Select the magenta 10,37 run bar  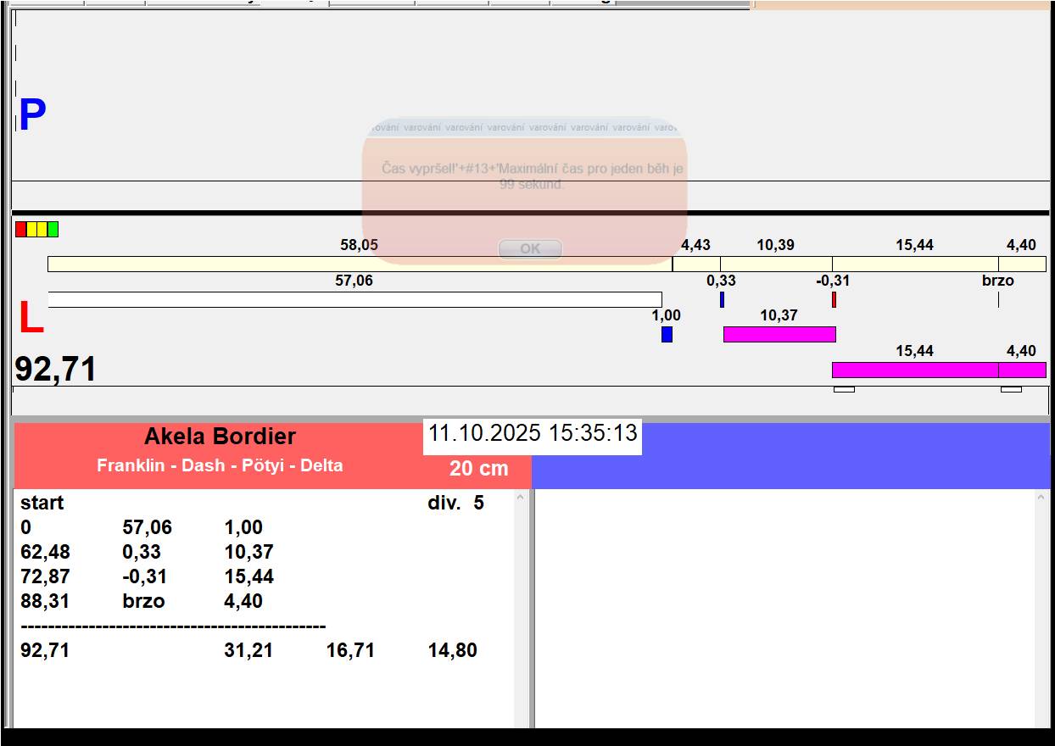pyautogui.click(x=779, y=334)
